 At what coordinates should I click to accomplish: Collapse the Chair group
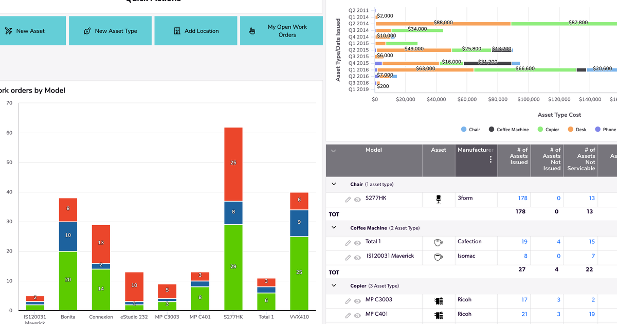click(x=334, y=184)
